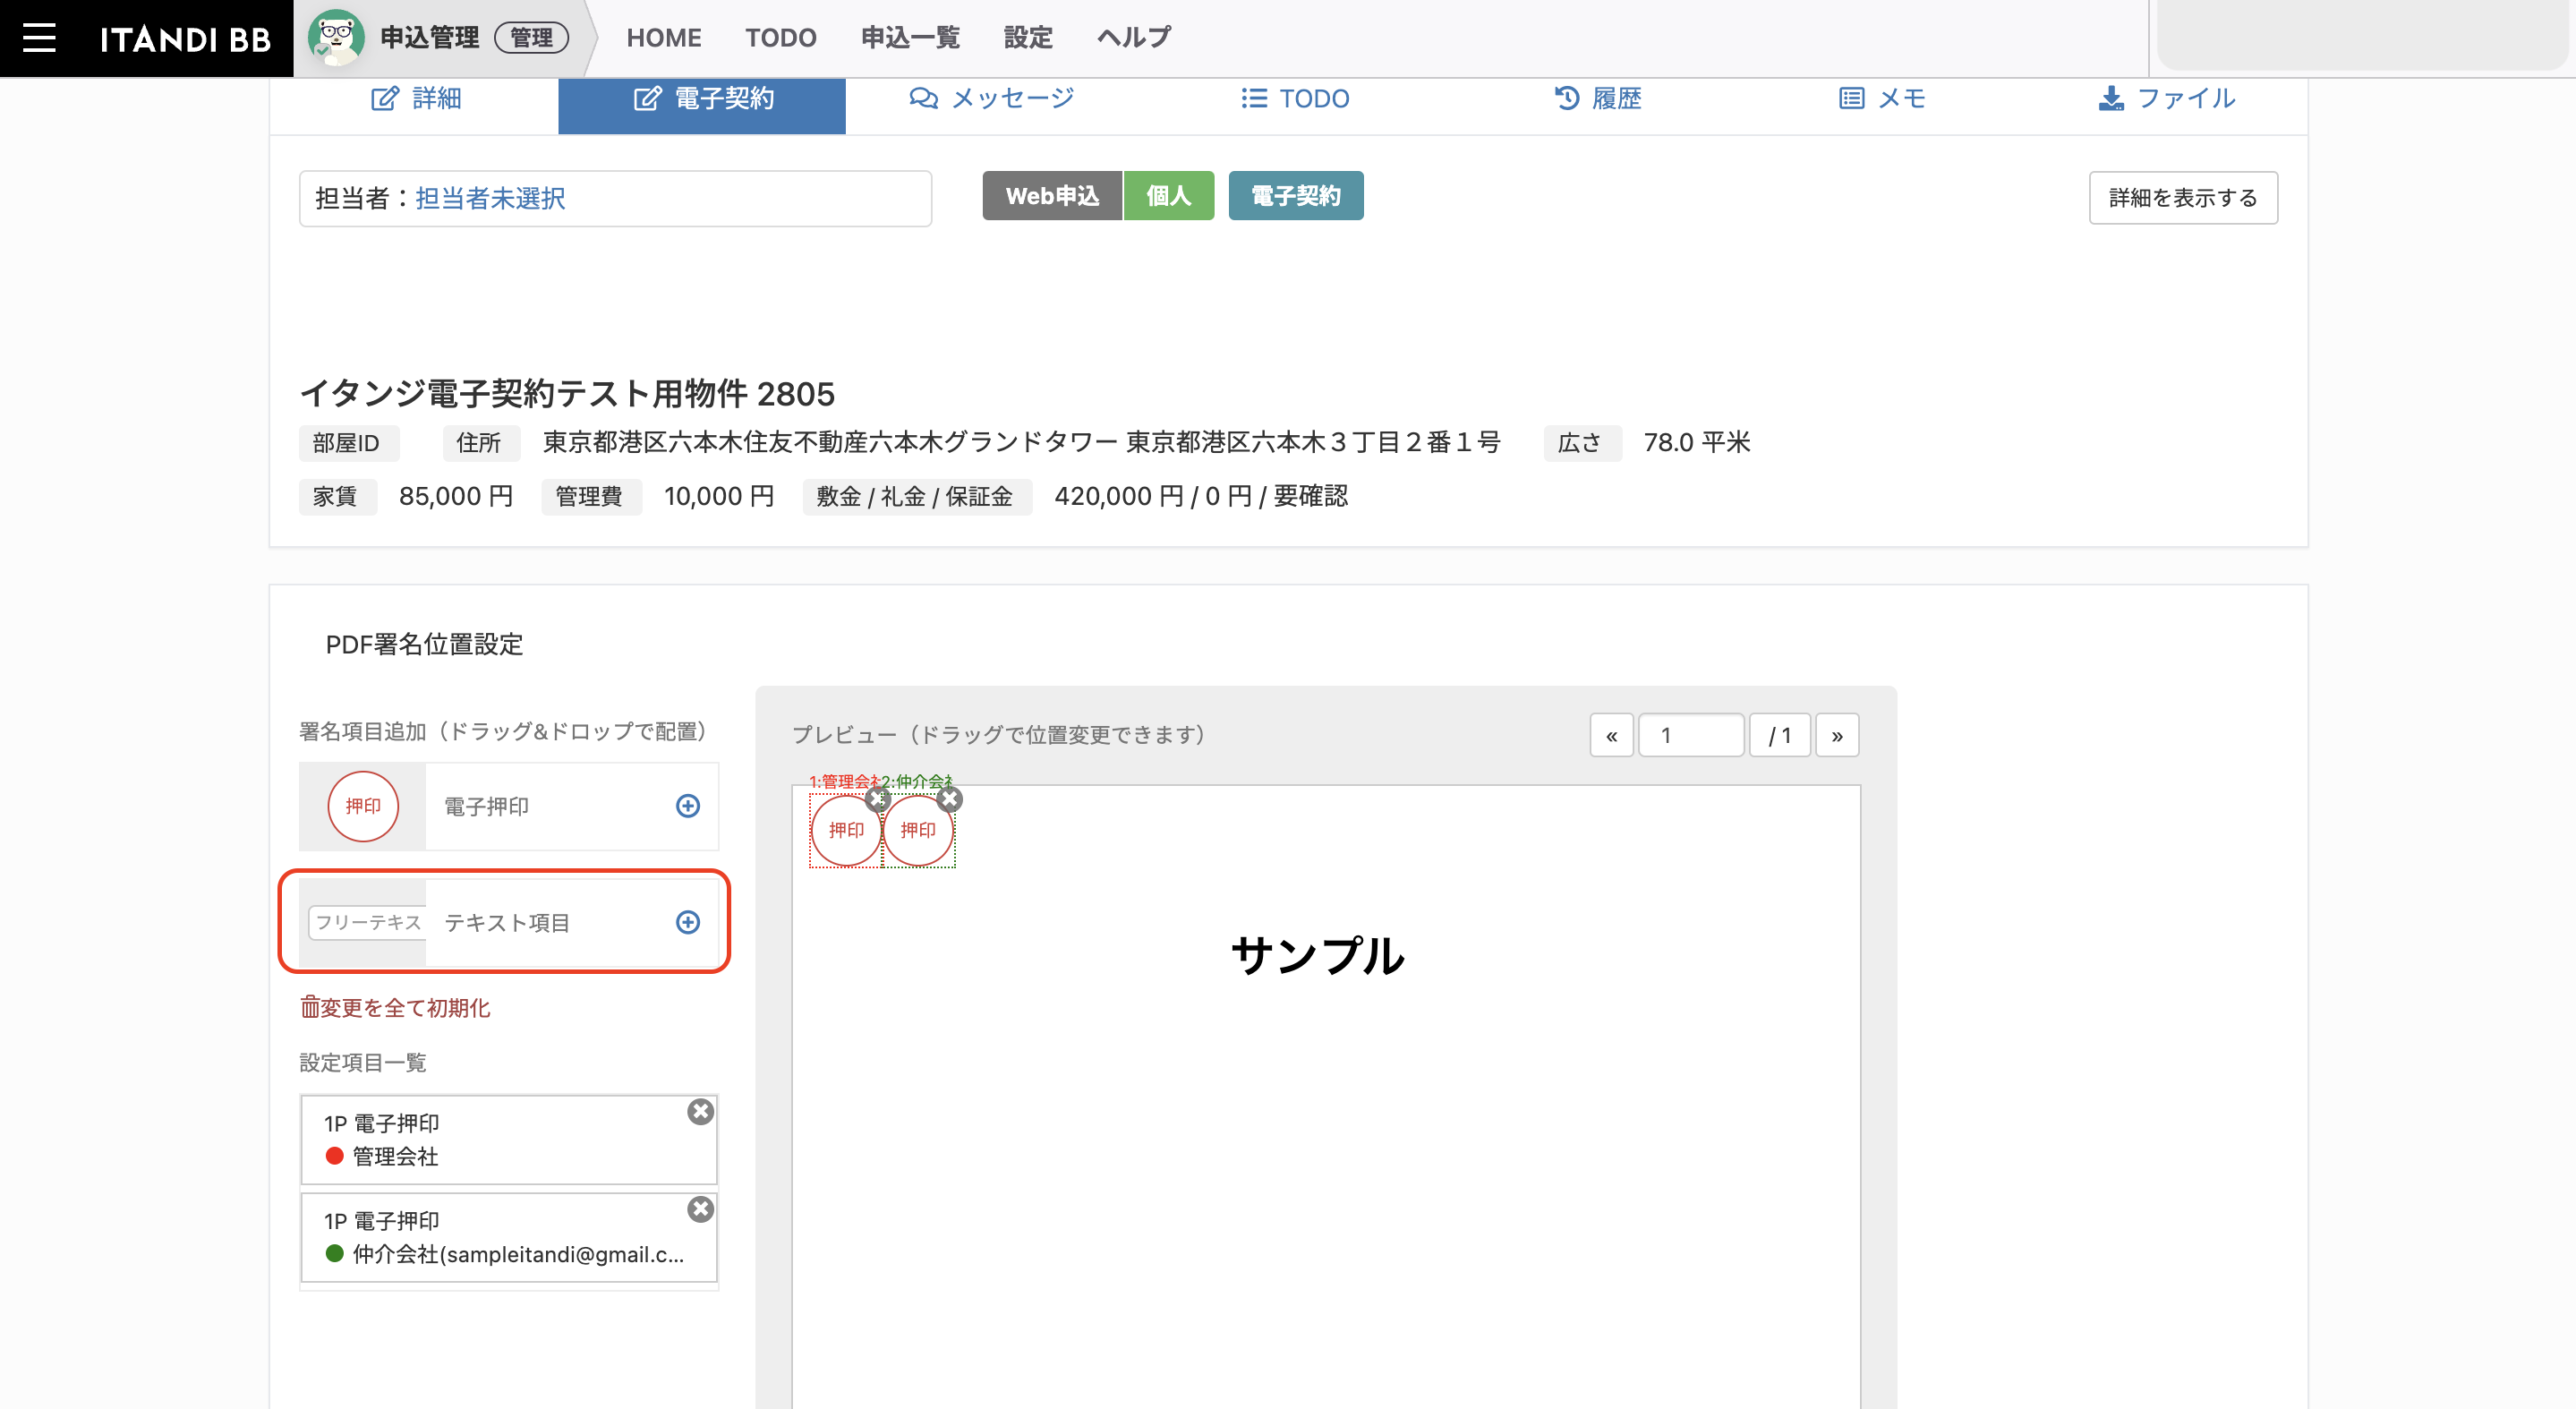Click the Web申込 badge

coord(1052,195)
